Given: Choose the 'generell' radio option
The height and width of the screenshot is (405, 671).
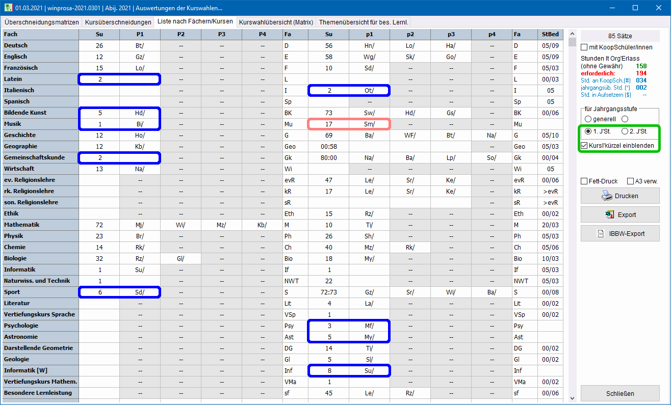Looking at the screenshot, I should 588,119.
